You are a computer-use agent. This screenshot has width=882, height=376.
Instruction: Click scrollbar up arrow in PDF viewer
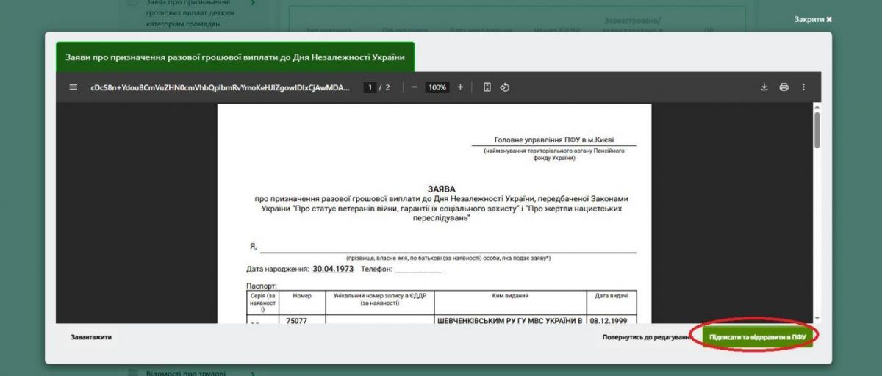point(817,107)
